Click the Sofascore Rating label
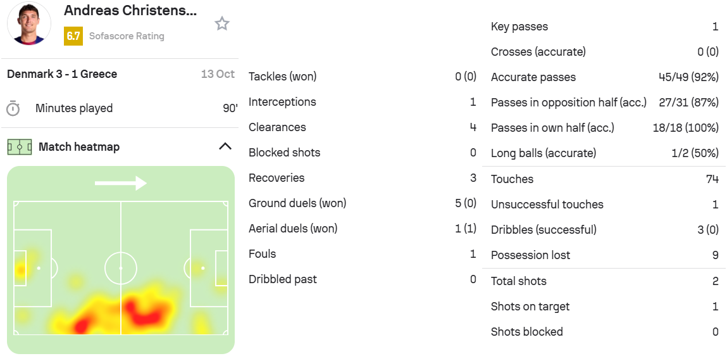 click(127, 36)
